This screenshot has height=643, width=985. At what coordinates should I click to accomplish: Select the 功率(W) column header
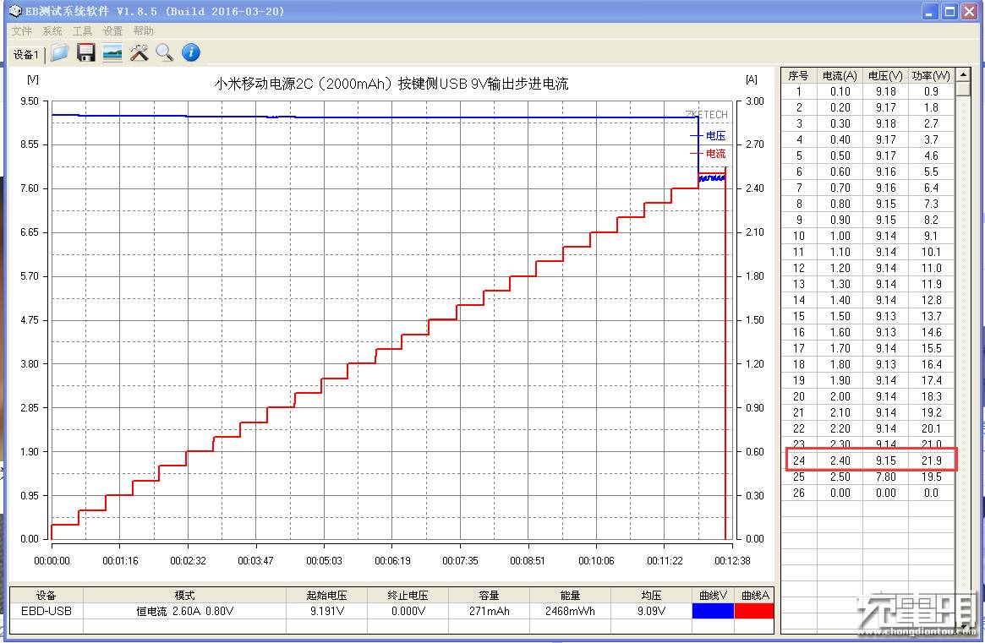[x=931, y=75]
